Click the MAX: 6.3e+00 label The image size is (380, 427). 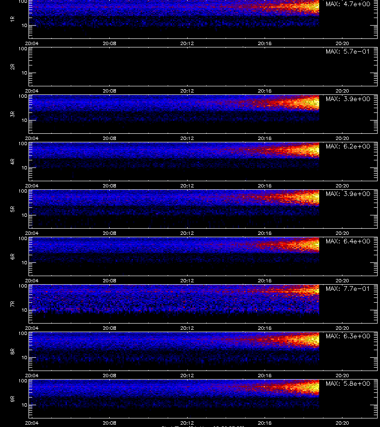(x=348, y=336)
